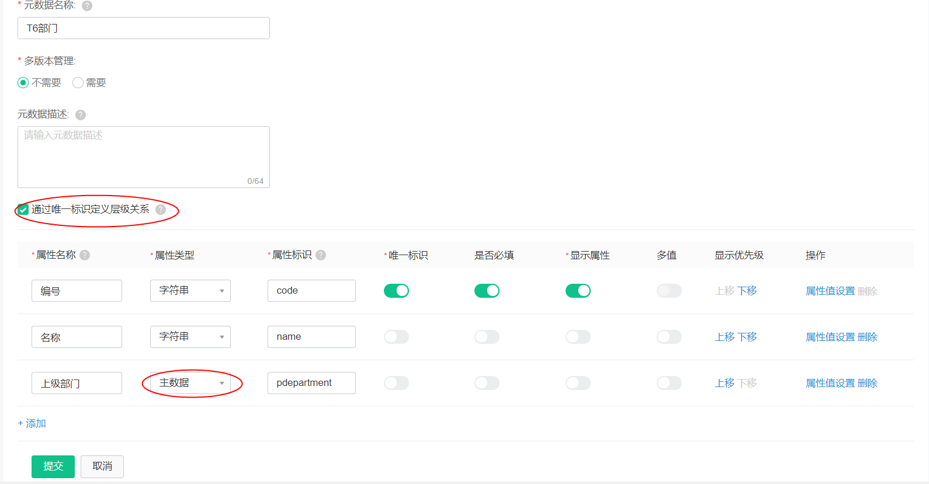The width and height of the screenshot is (929, 484).
Task: Click 属性名称 field containing 编号
Action: click(x=77, y=291)
